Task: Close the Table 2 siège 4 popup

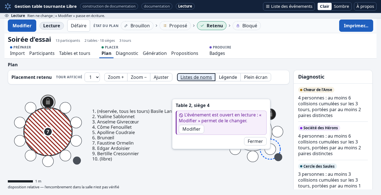Action: click(x=255, y=141)
